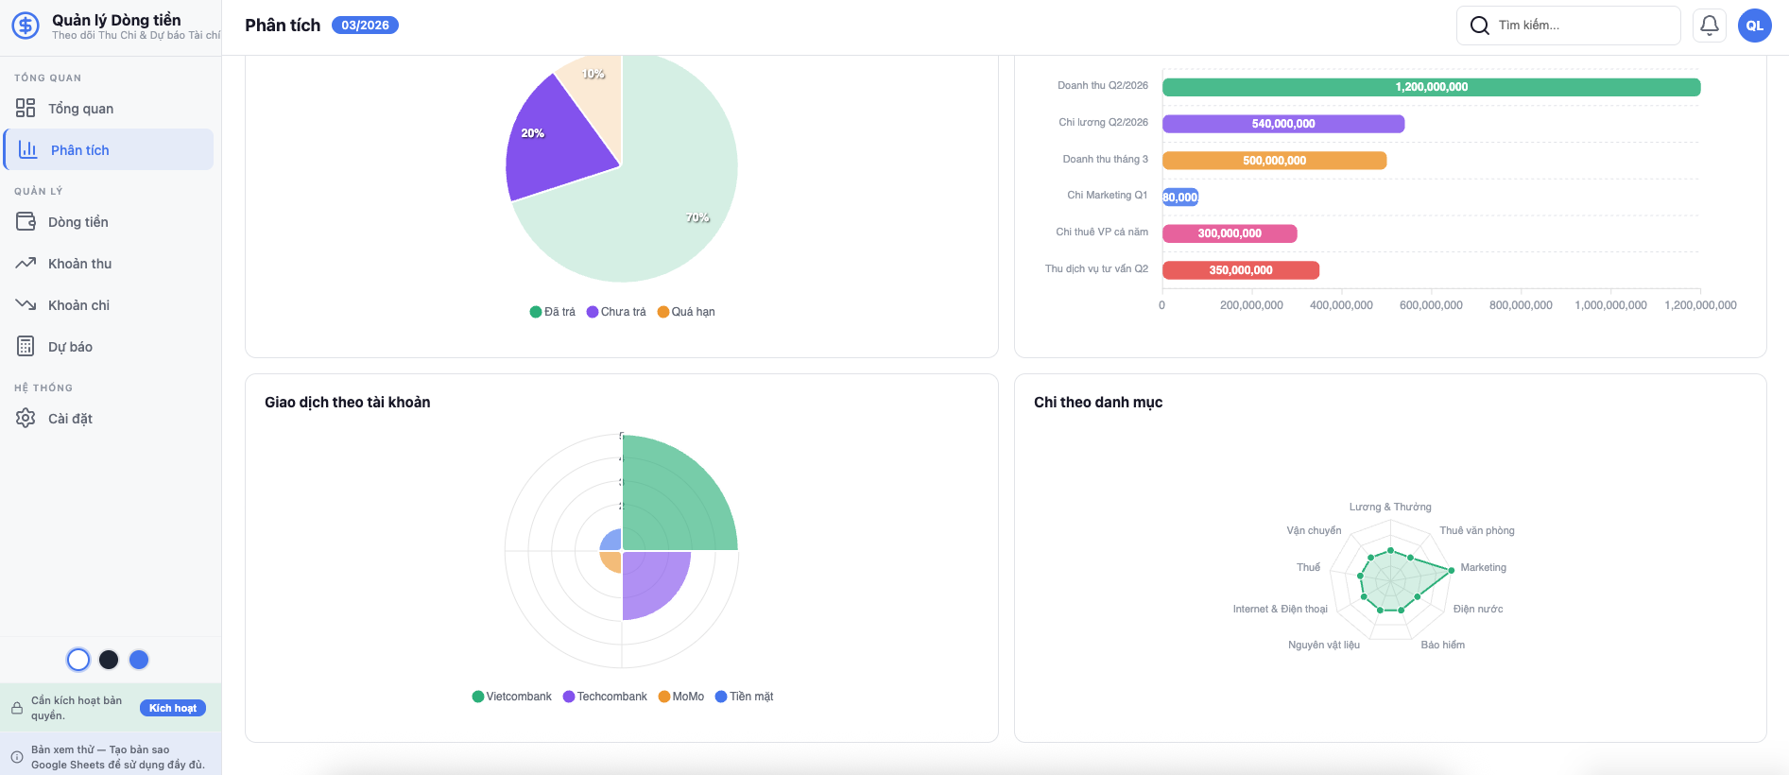Open the 03/2026 period selector
The image size is (1789, 775).
(365, 26)
